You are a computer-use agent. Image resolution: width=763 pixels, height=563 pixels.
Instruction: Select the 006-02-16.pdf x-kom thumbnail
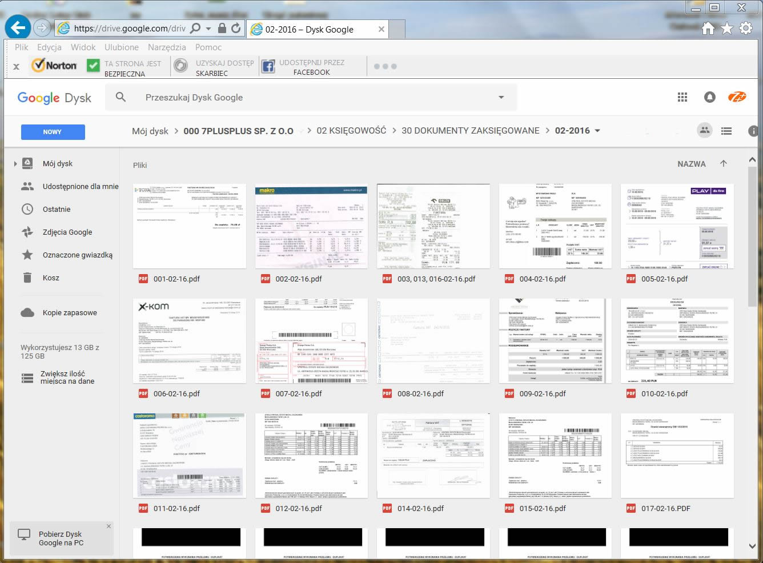(x=190, y=341)
